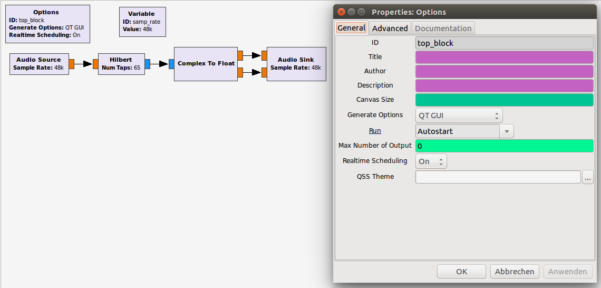Click the orange output port of Audio Source
Image resolution: width=601 pixels, height=288 pixels.
coord(71,64)
